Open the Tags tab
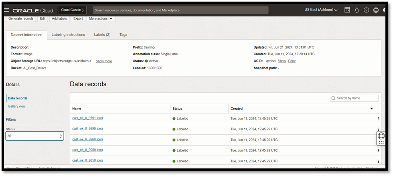393x176 pixels. (x=123, y=35)
